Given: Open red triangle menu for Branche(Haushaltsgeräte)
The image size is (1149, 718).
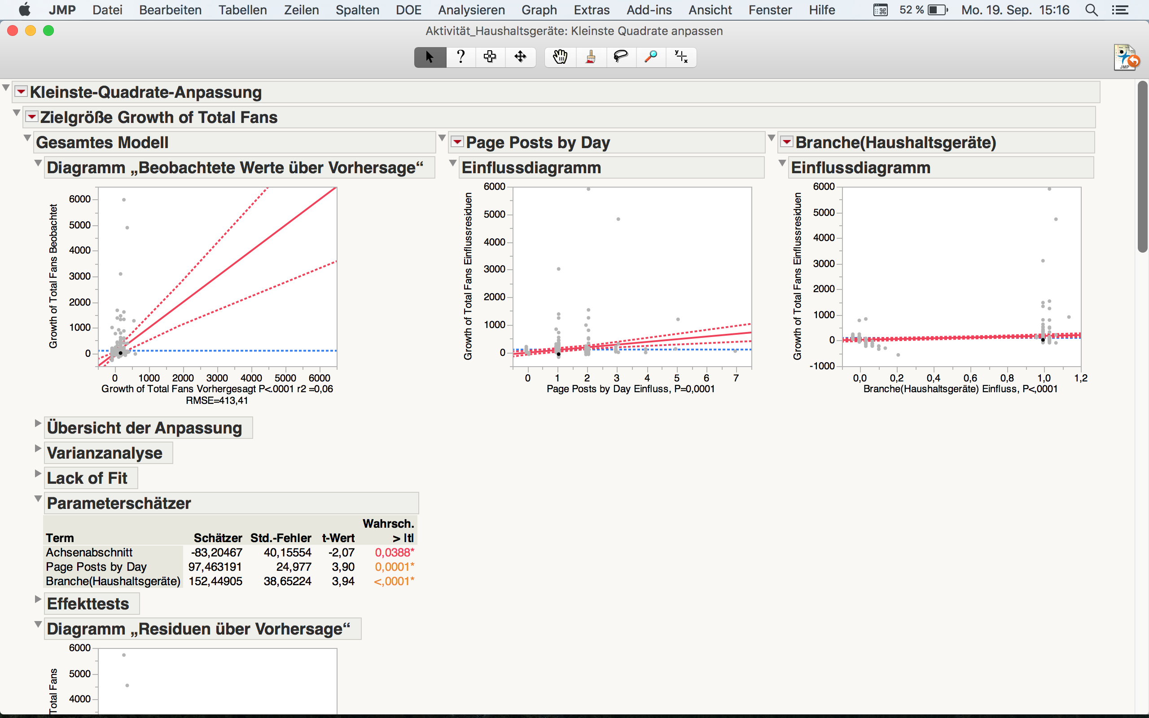Looking at the screenshot, I should 787,141.
